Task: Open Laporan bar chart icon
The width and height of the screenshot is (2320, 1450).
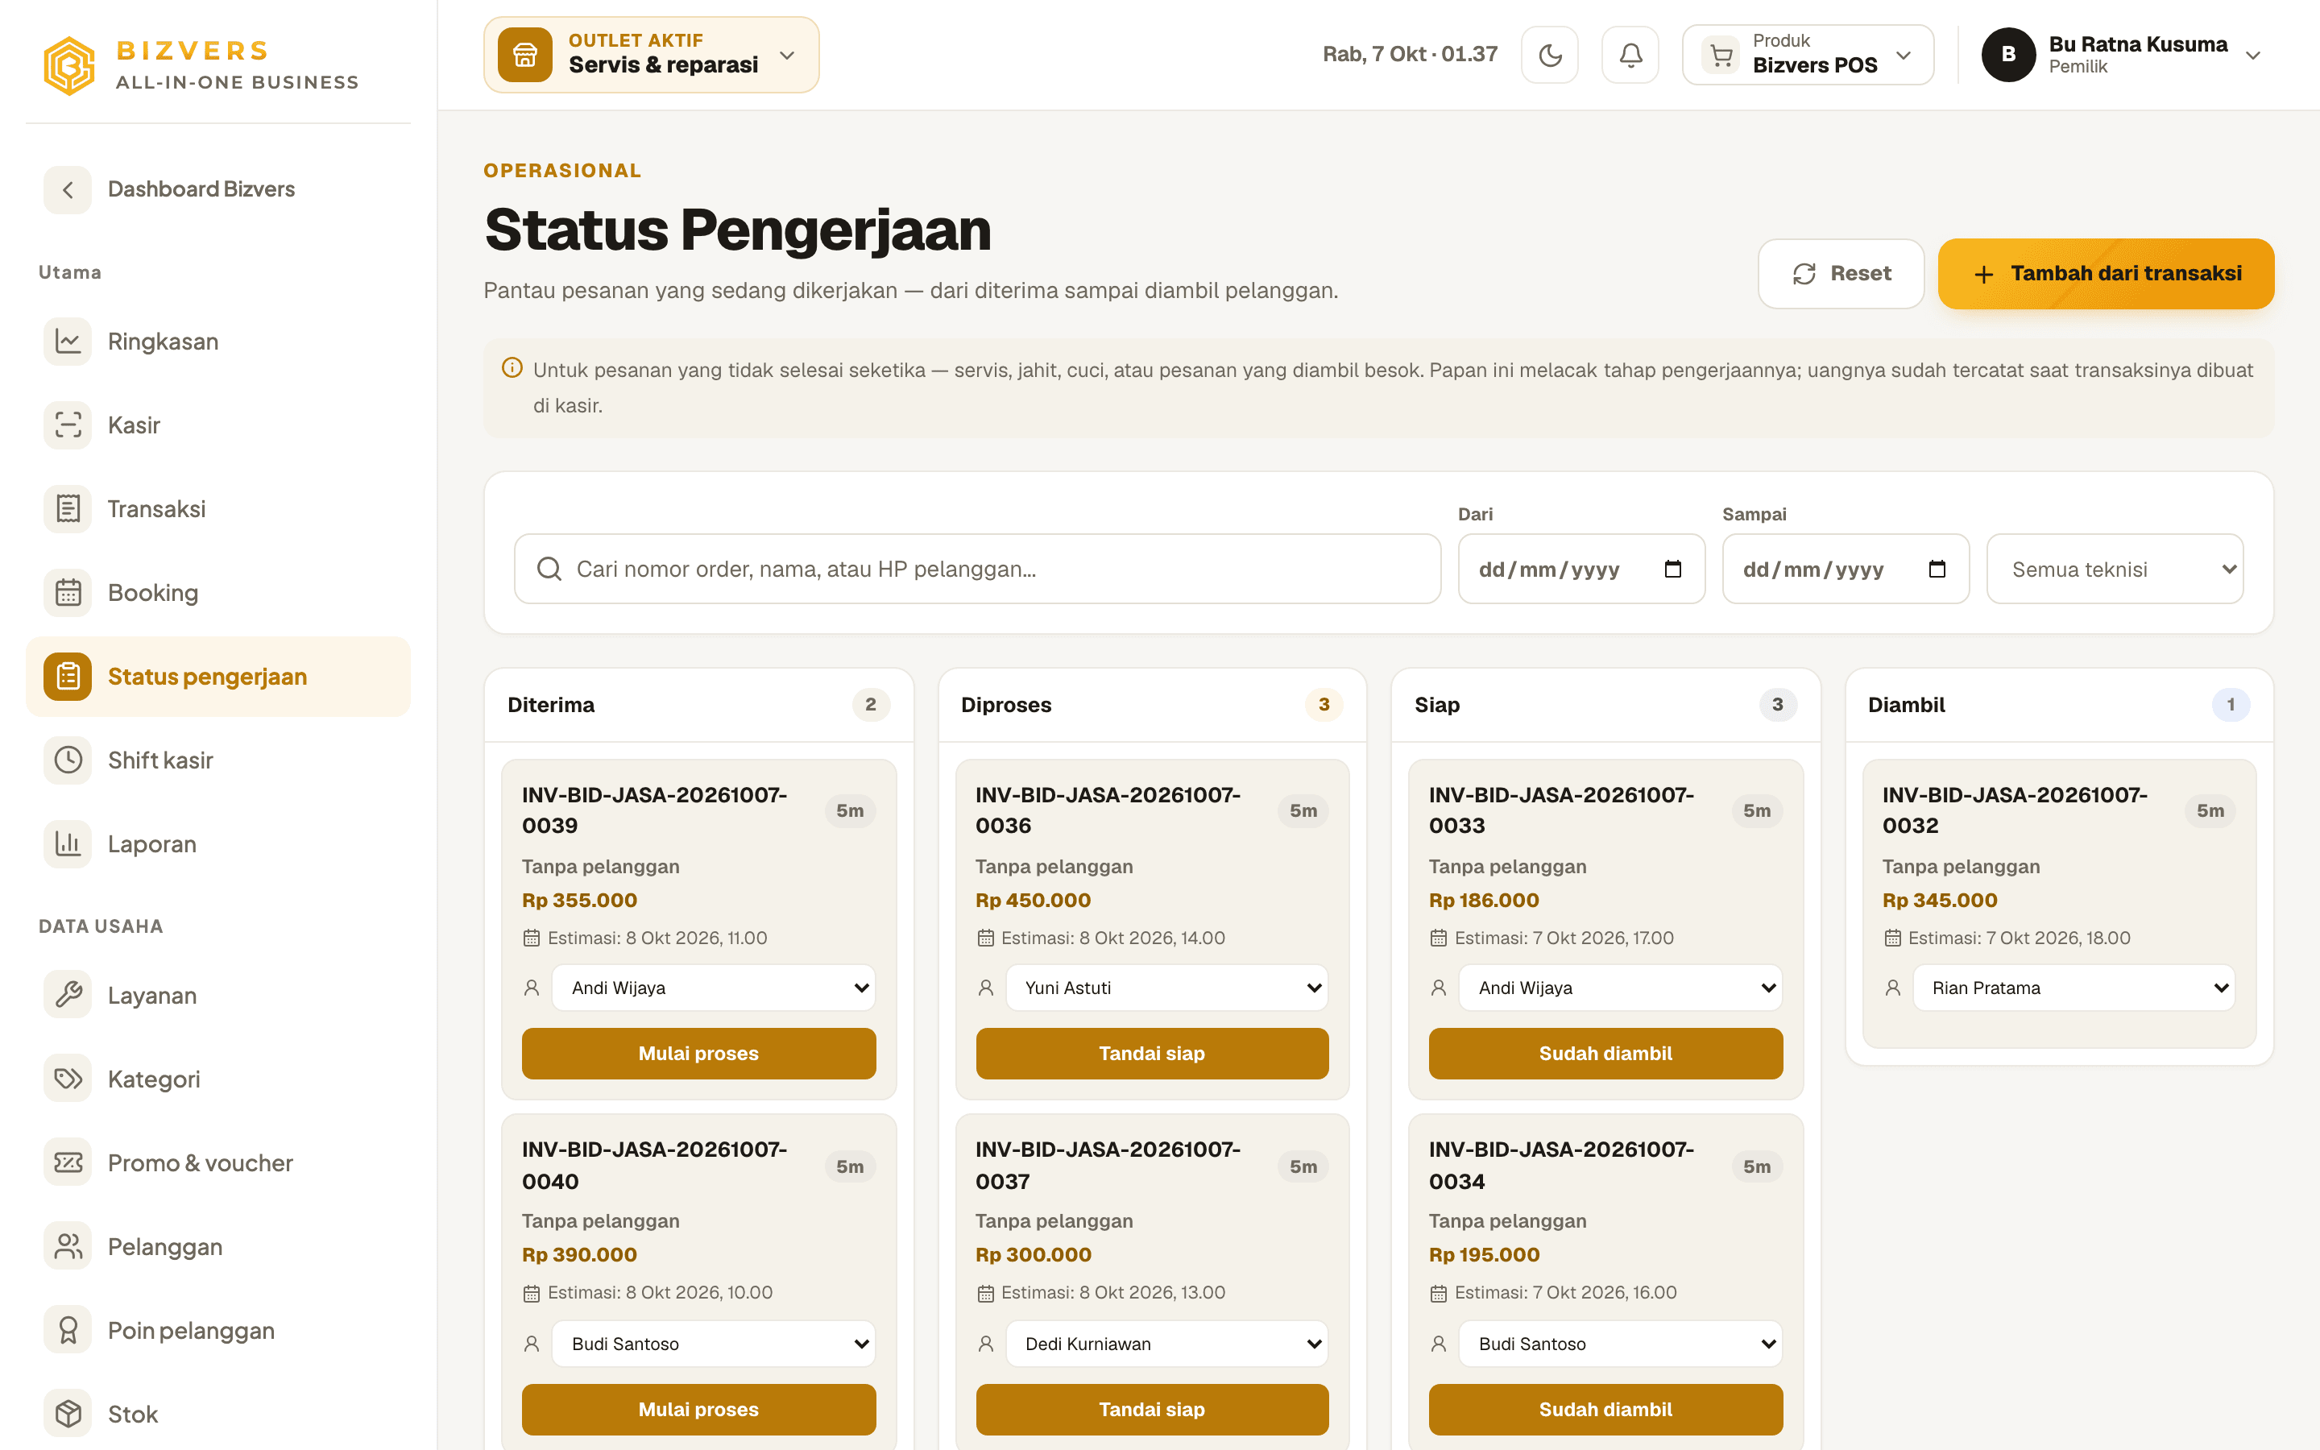Action: (x=68, y=844)
